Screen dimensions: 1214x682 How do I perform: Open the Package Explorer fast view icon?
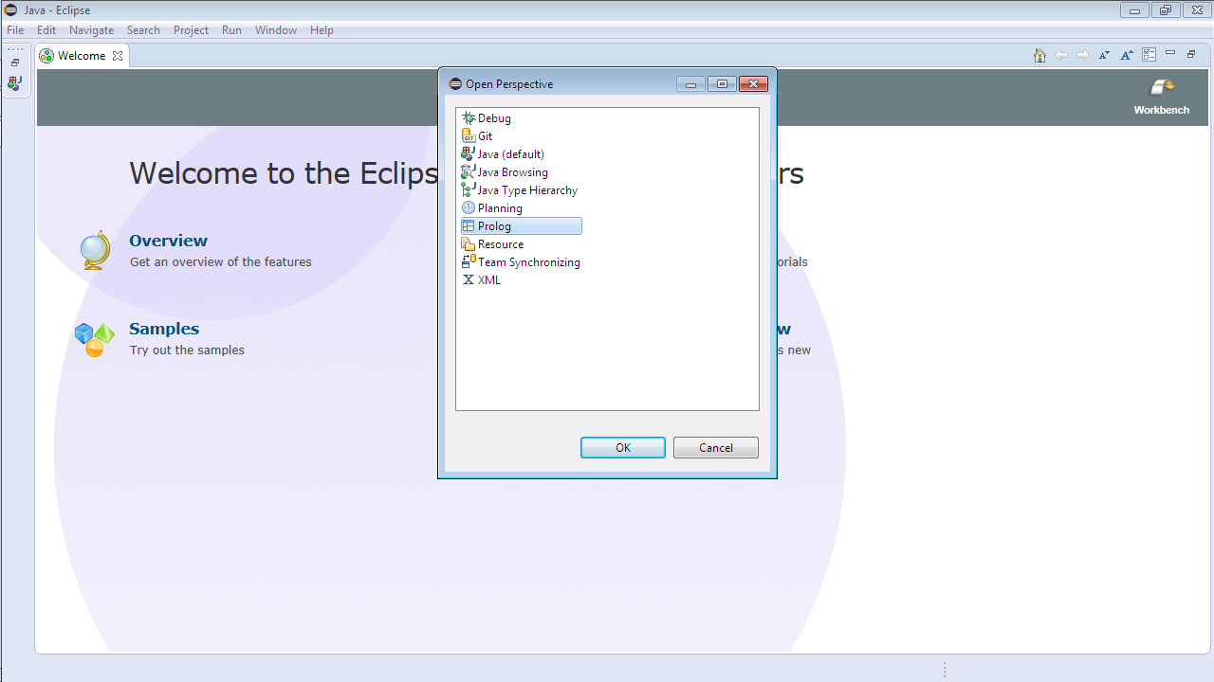tap(15, 83)
